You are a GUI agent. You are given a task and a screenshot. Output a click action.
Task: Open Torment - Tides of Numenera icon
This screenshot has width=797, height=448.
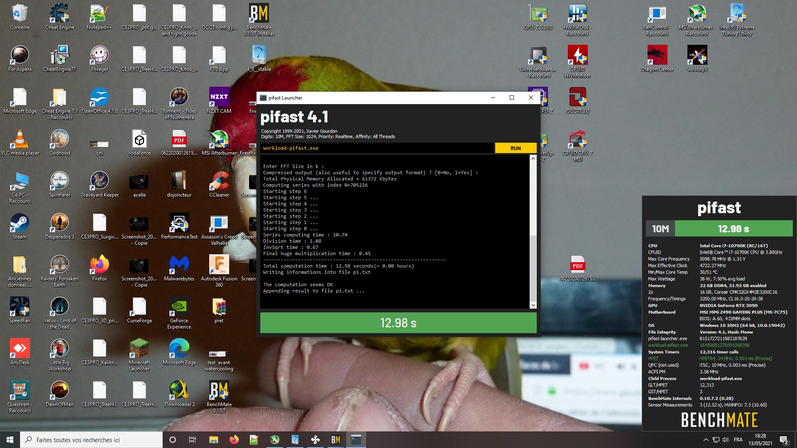[x=179, y=103]
